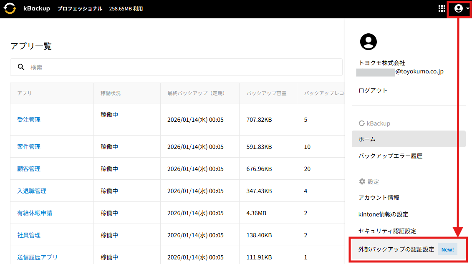Open アカウント情報 settings item

point(379,197)
